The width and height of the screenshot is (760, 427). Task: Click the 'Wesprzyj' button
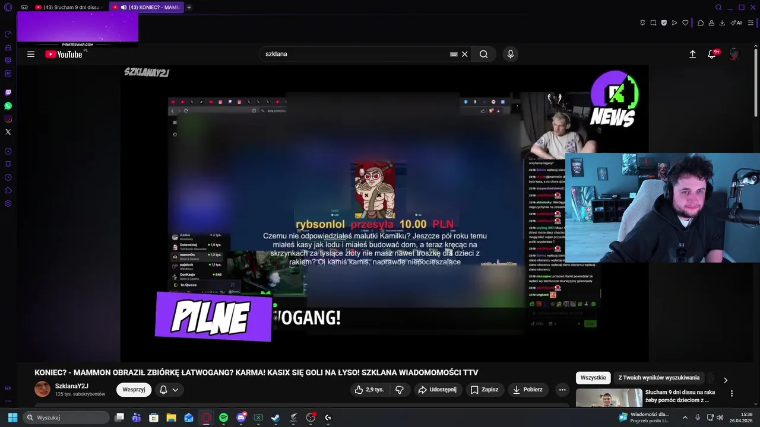(134, 390)
